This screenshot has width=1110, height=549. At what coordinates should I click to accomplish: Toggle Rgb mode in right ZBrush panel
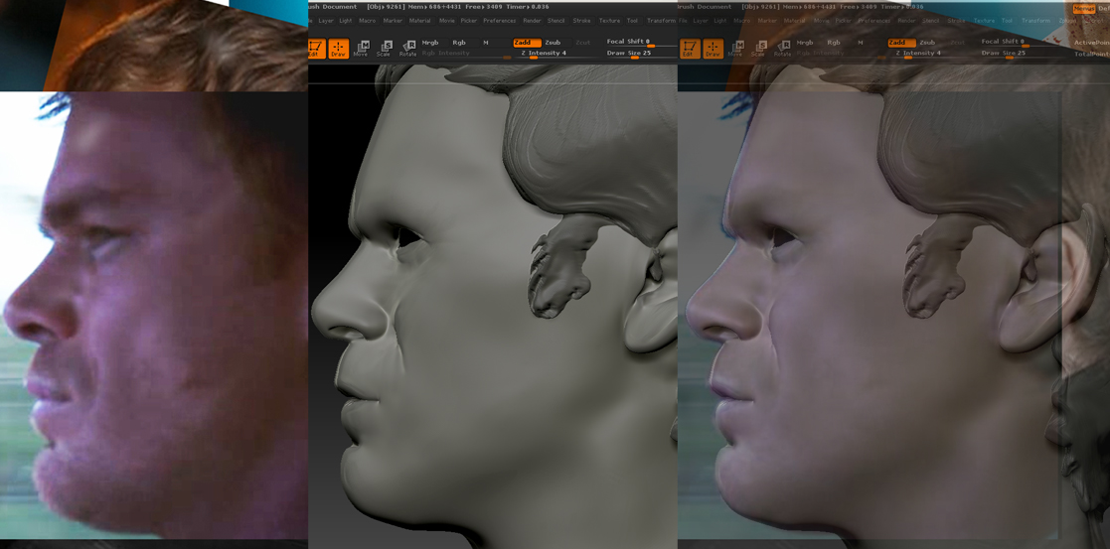[x=833, y=43]
